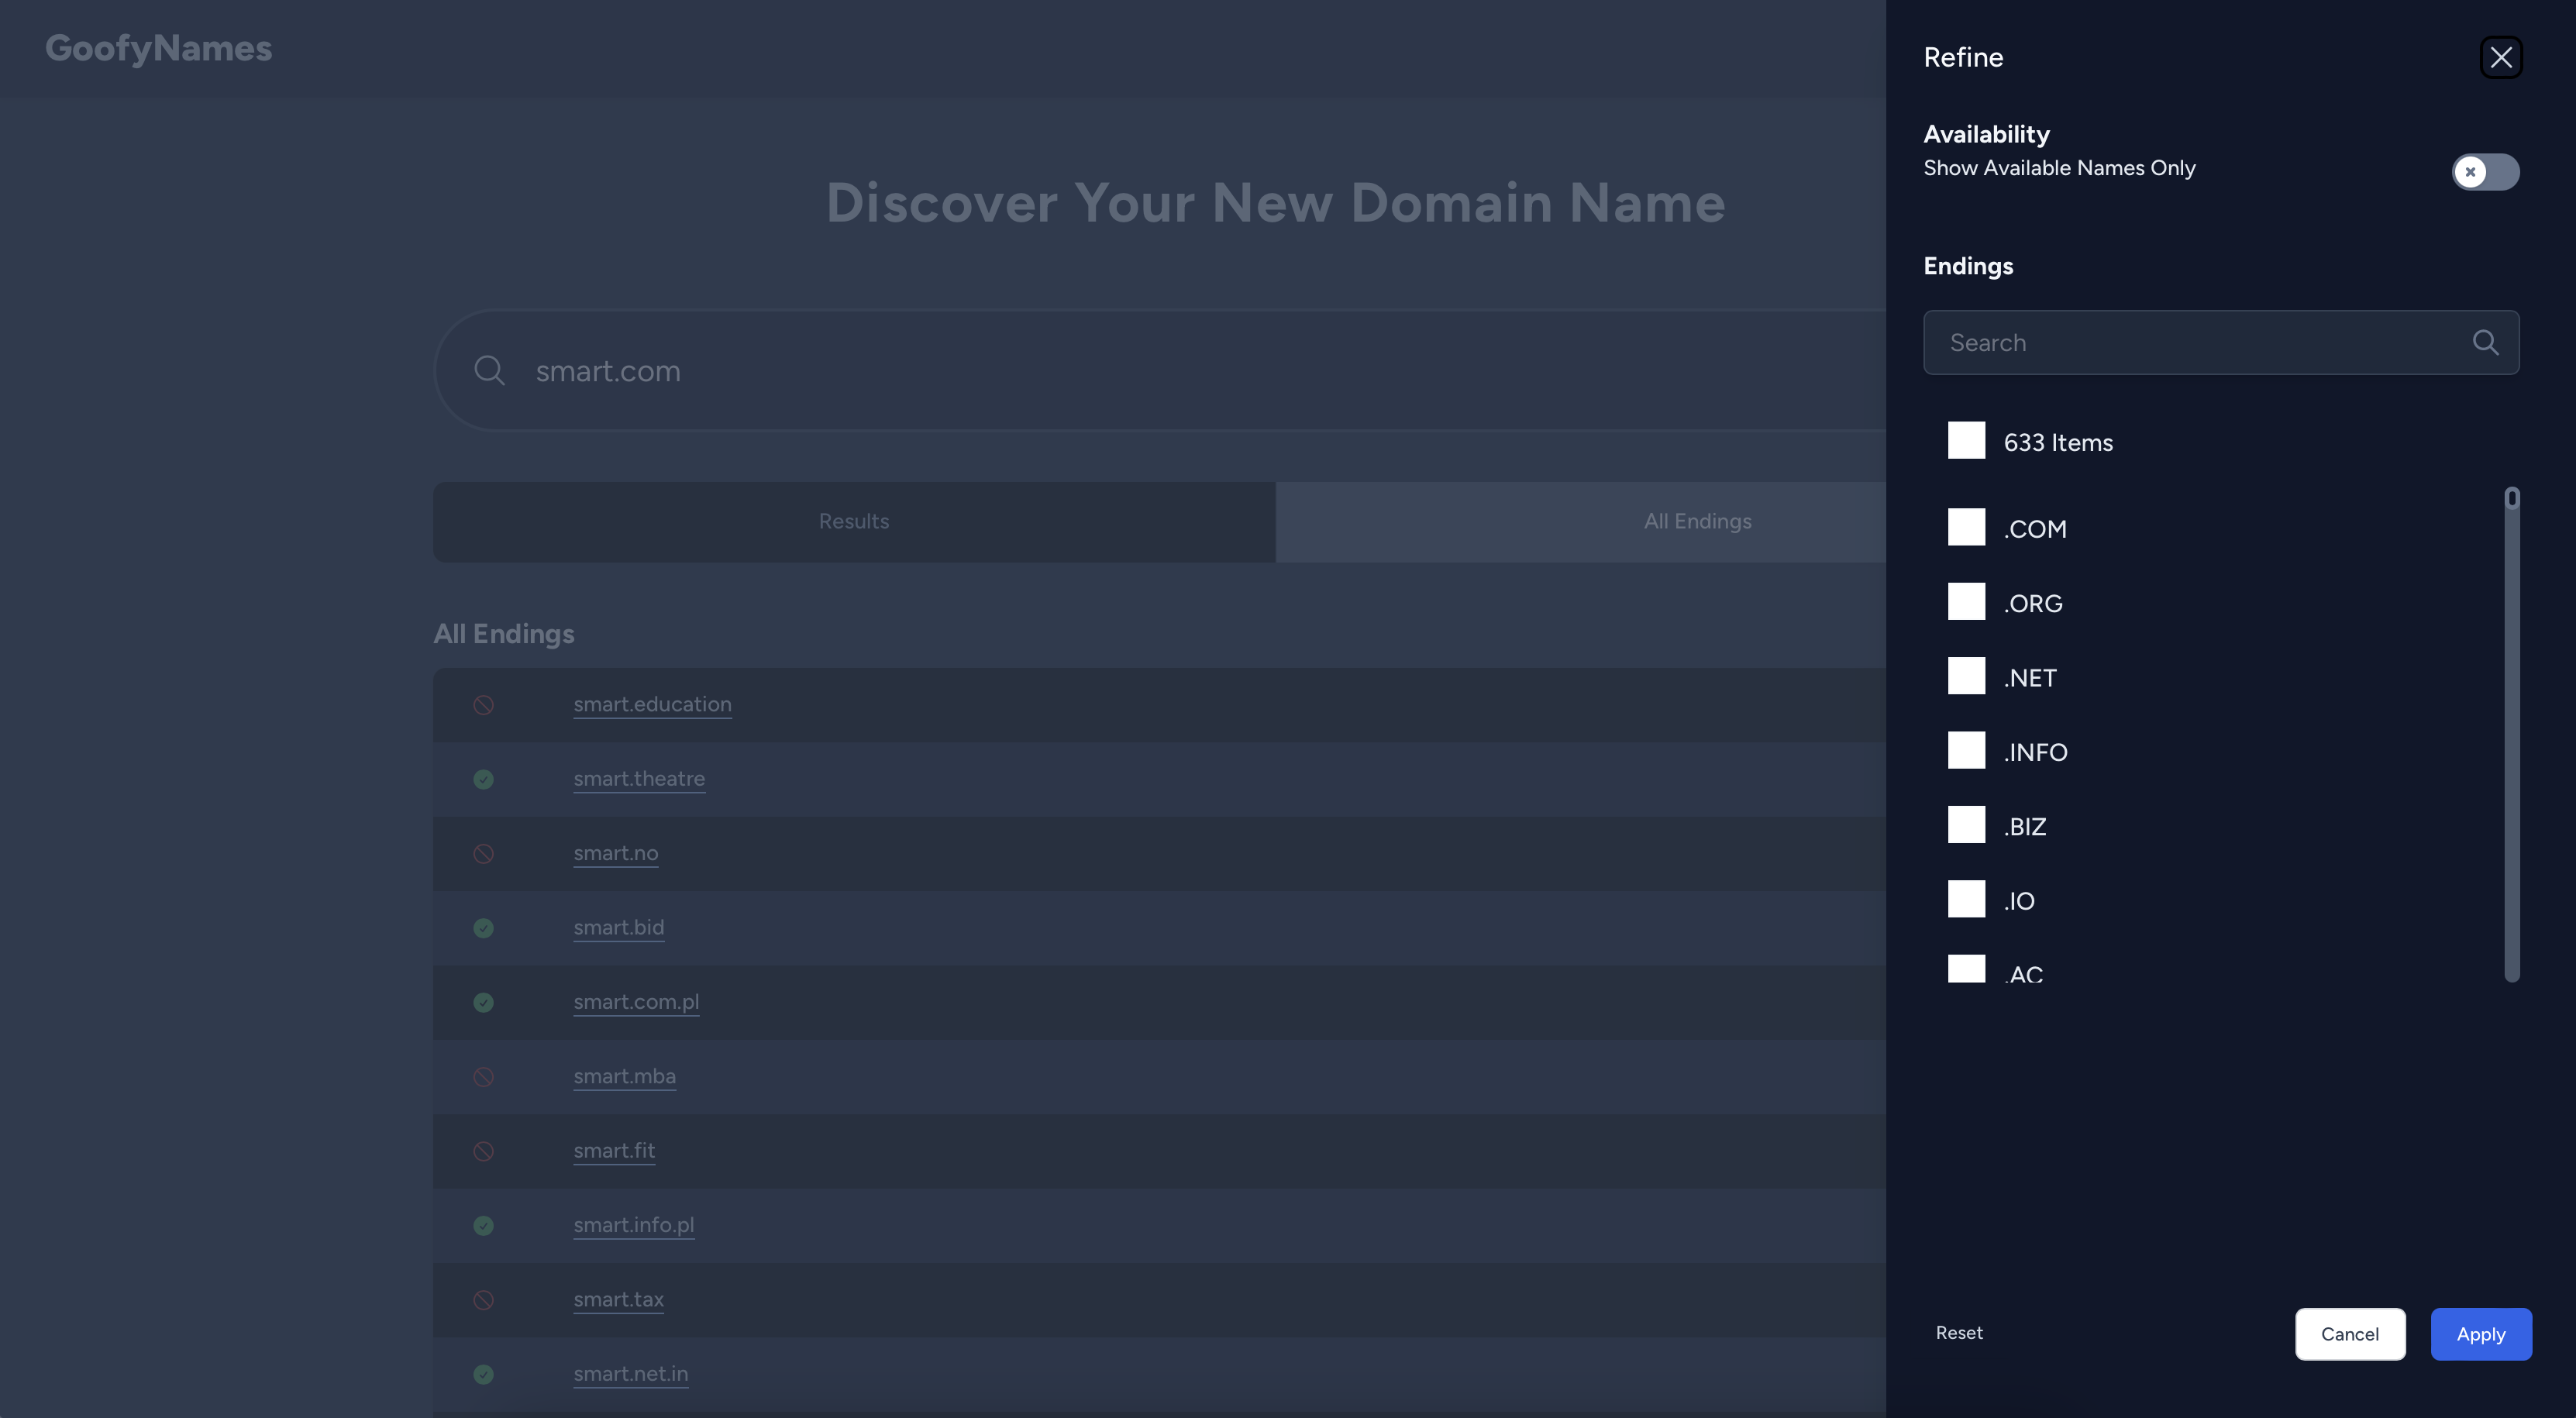Open the smart.net.in link

point(630,1374)
